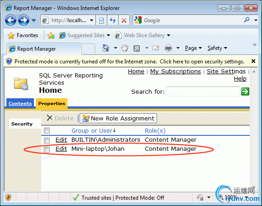Go back with the browser Back arrow
The image size is (262, 206).
click(x=10, y=20)
